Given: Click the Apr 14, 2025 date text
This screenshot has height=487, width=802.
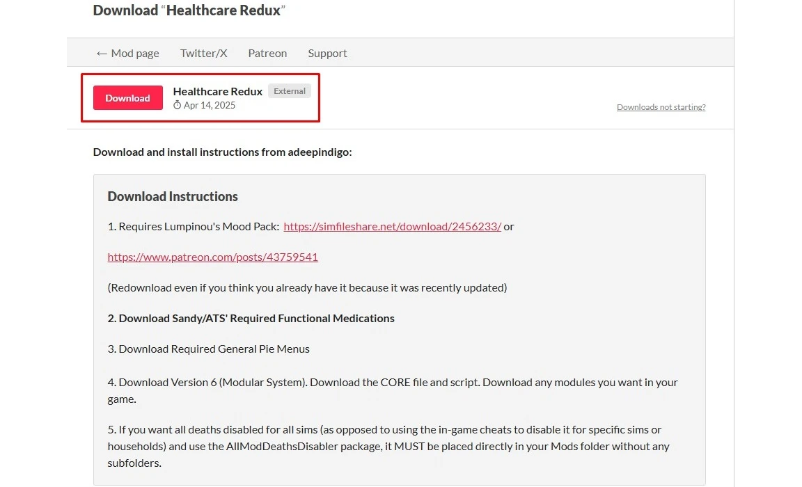Looking at the screenshot, I should pos(210,105).
